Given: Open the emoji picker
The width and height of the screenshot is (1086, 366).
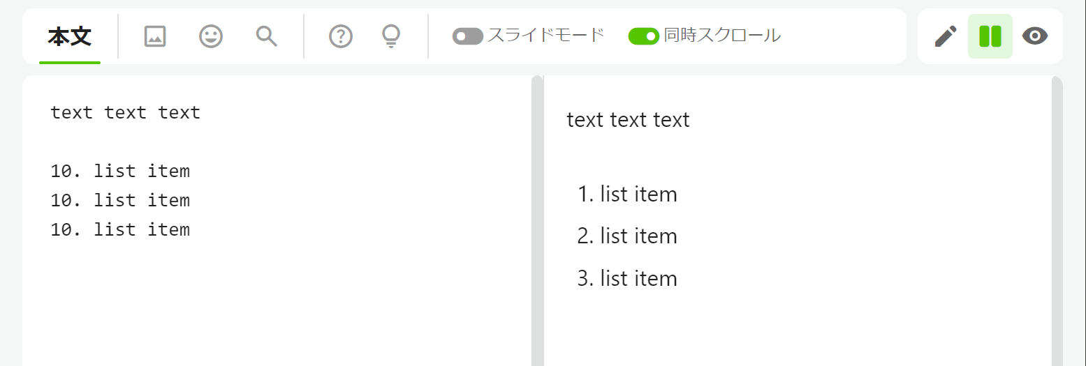Looking at the screenshot, I should tap(211, 36).
